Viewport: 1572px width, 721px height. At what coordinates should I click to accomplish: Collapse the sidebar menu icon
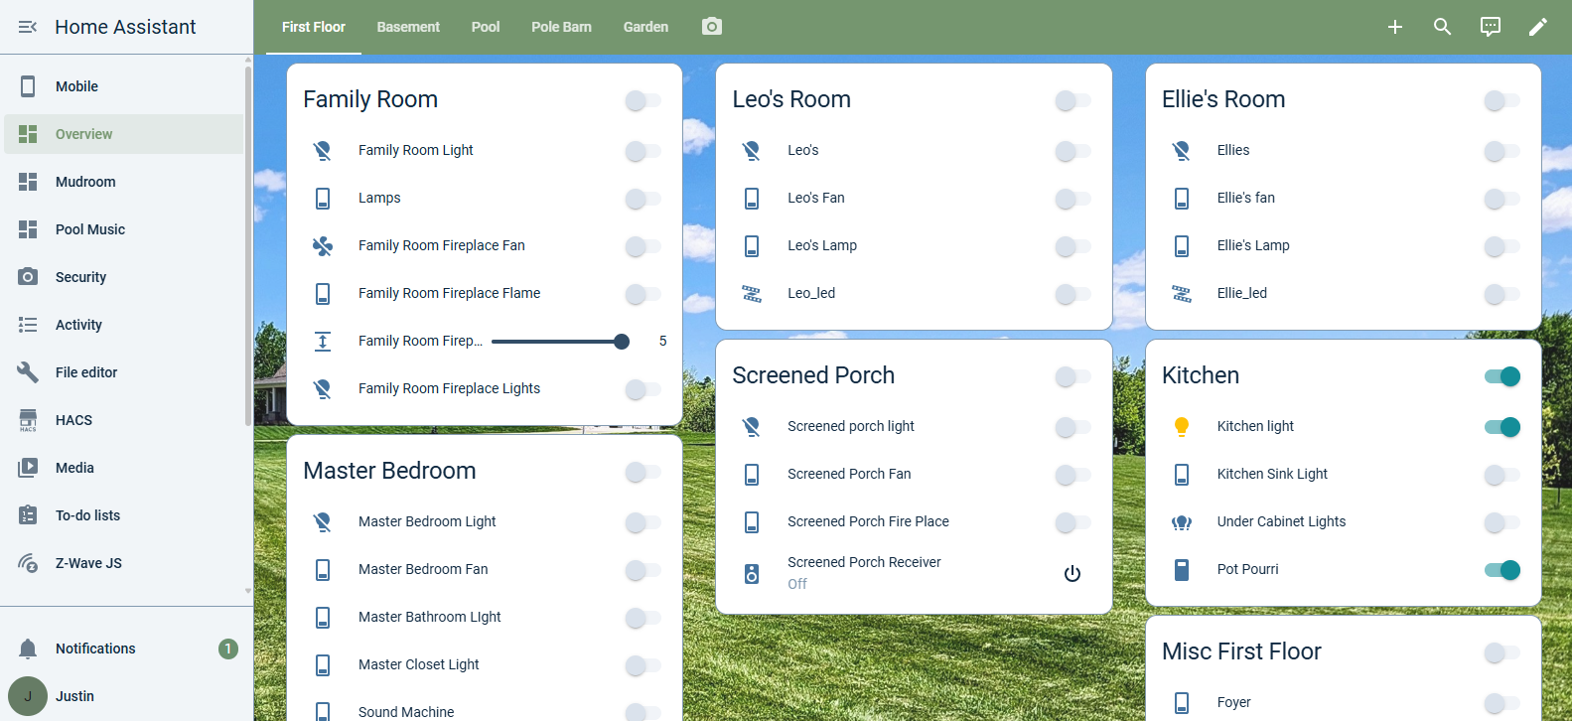click(28, 27)
